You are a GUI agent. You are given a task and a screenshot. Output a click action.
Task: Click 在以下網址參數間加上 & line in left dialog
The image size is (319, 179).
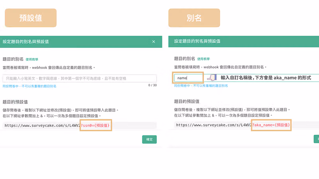point(52,116)
